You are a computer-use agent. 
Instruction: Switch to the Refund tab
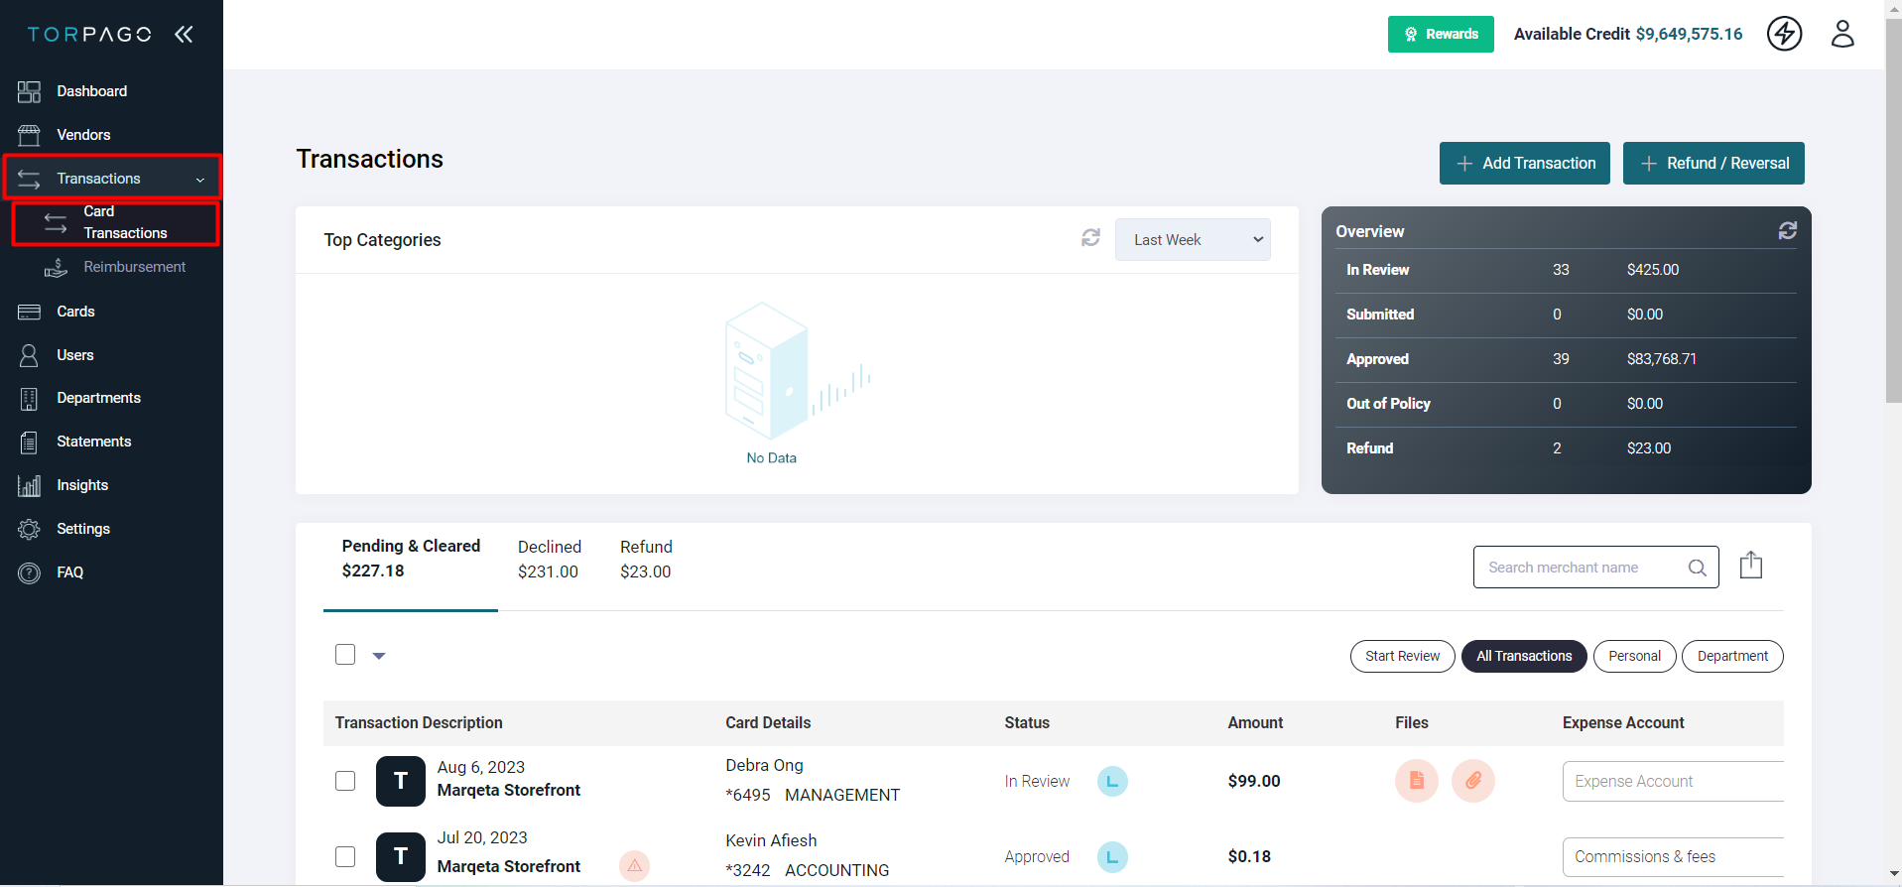tap(646, 560)
